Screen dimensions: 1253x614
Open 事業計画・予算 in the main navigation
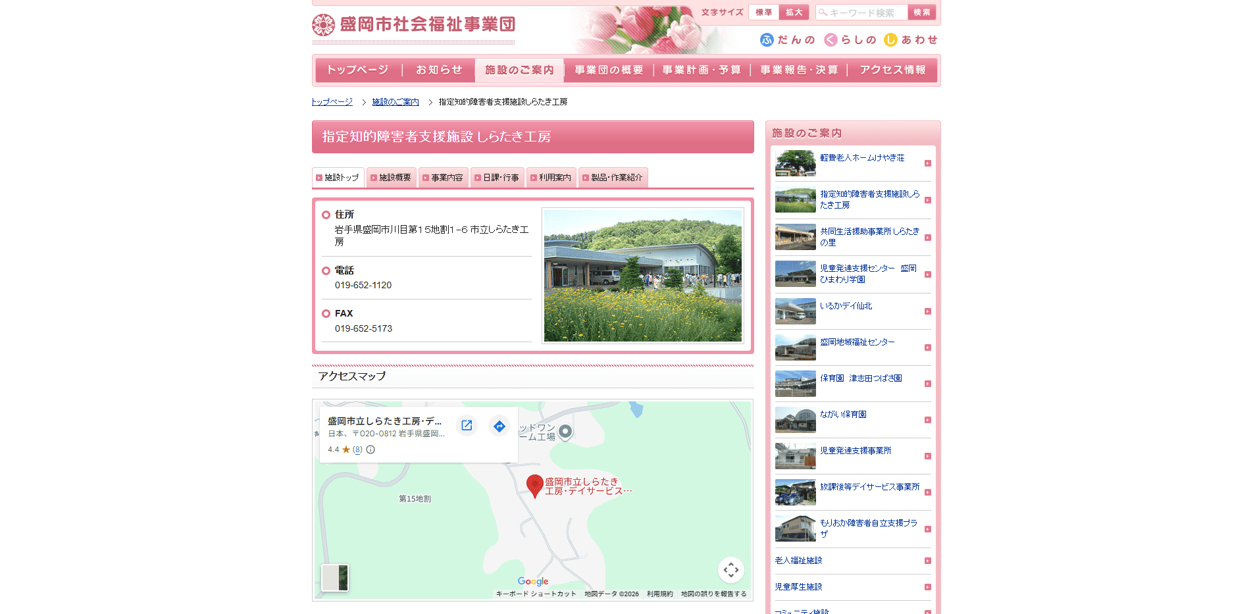(x=702, y=70)
